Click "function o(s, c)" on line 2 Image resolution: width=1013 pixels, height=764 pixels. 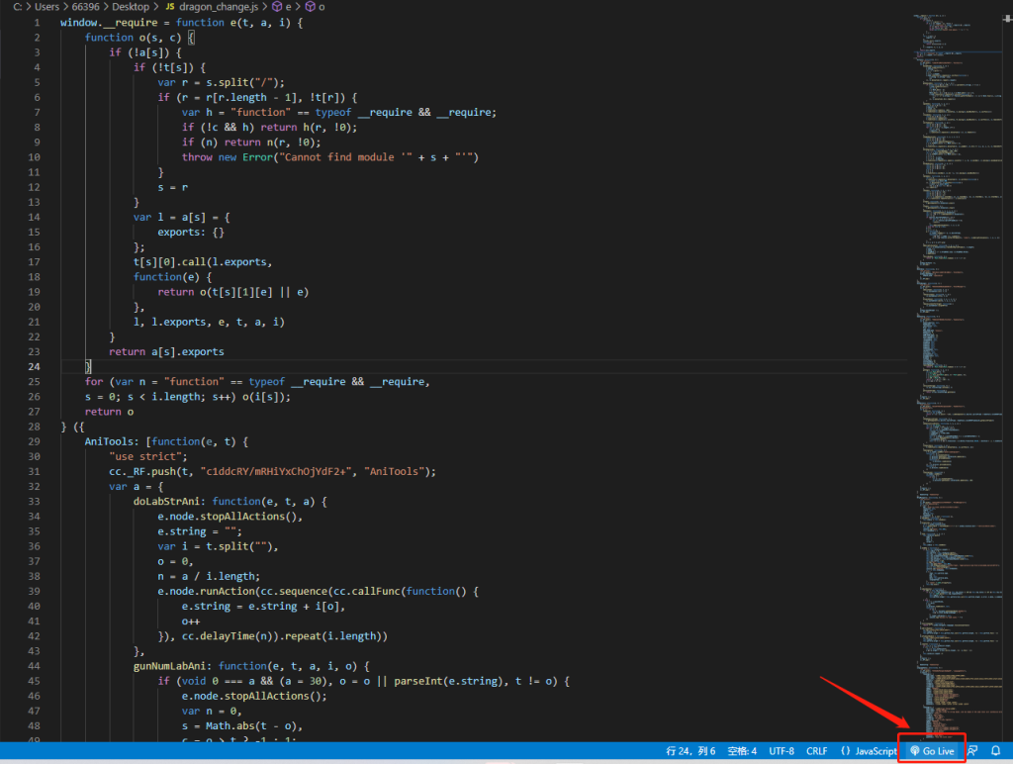tap(134, 38)
